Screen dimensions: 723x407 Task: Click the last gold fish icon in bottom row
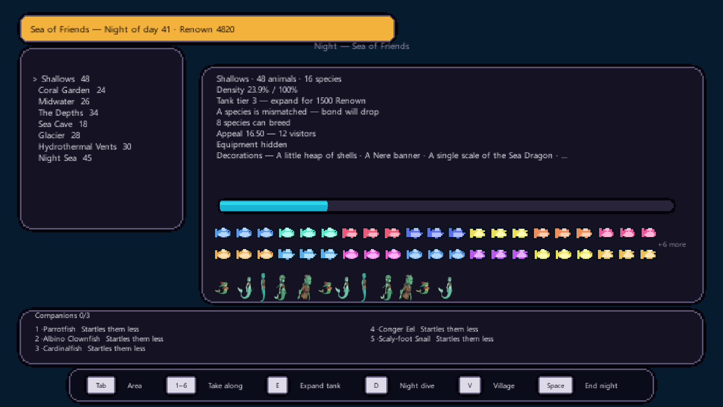(648, 254)
